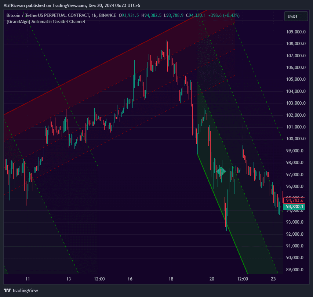The width and height of the screenshot is (313, 297).
Task: Select the 23 date label on the time axis
Action: point(273,279)
